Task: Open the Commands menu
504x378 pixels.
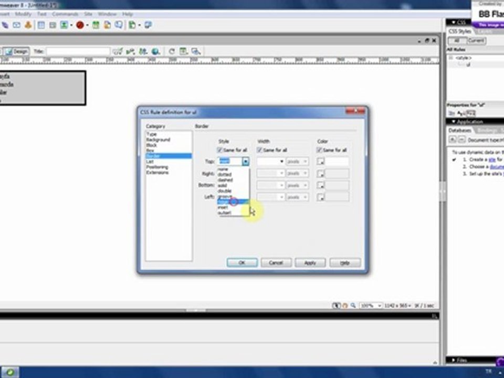Action: pos(65,14)
